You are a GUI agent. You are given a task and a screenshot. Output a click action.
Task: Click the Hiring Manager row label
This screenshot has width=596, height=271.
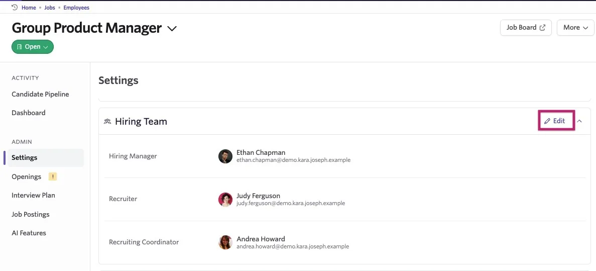point(133,156)
